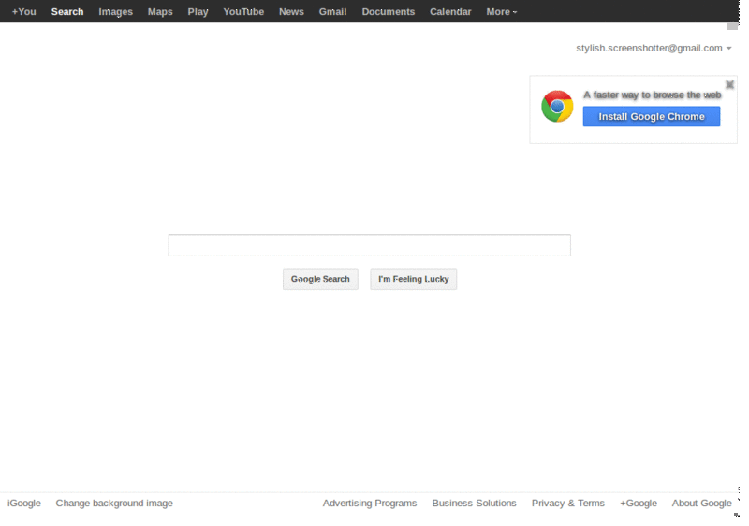Click the Google Search button
Viewport: 749px width, 526px height.
[x=320, y=279]
